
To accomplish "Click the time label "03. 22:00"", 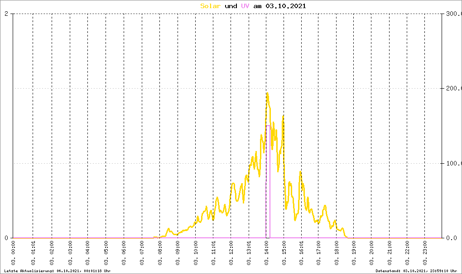I will (x=407, y=253).
